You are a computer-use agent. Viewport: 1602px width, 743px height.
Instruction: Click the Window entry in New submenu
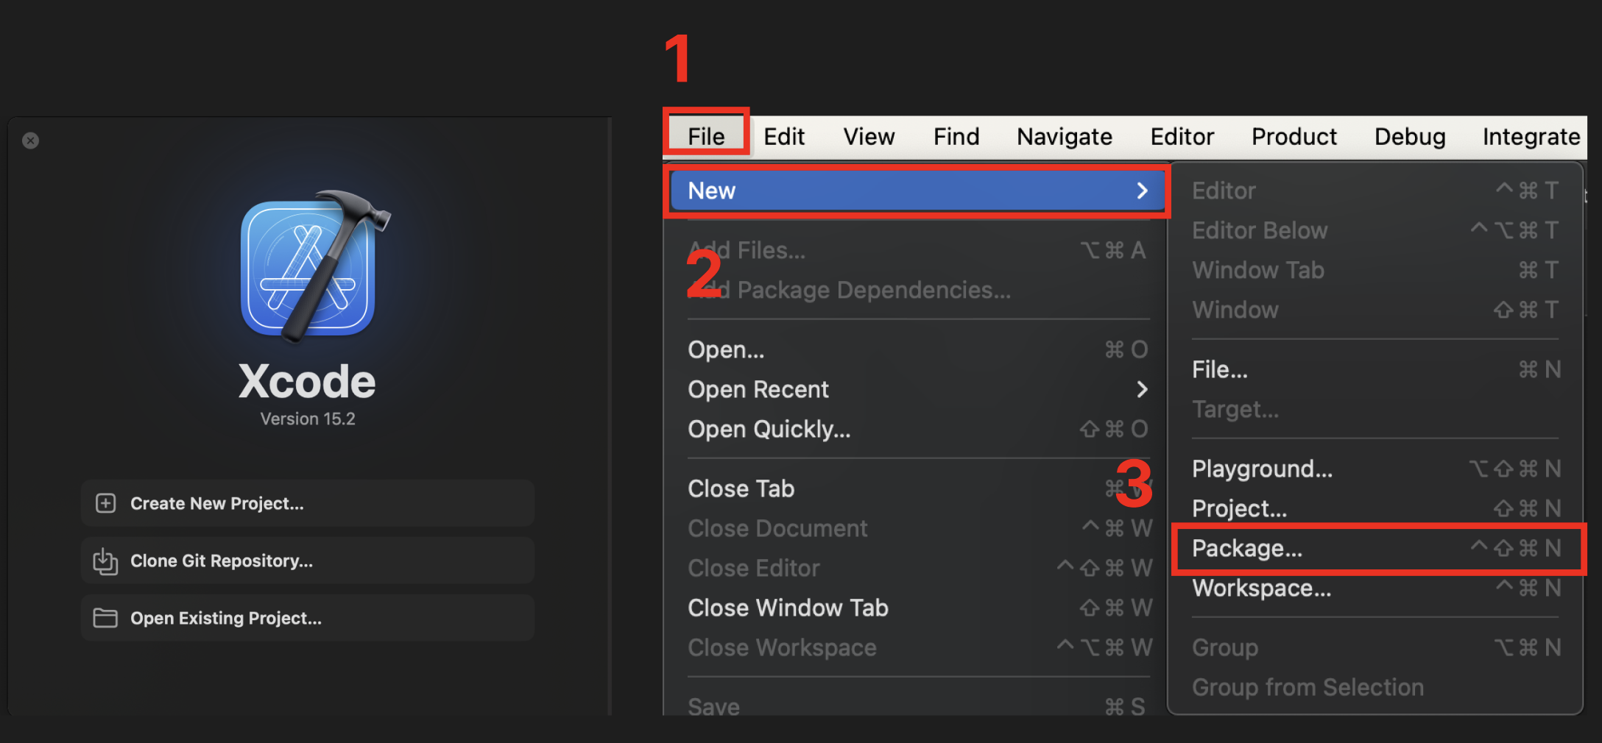[1375, 310]
